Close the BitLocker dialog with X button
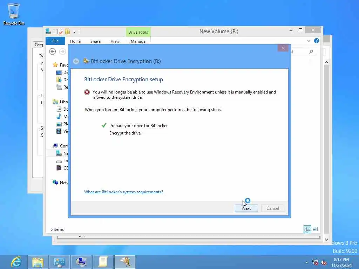This screenshot has height=269, width=359. point(283,48)
